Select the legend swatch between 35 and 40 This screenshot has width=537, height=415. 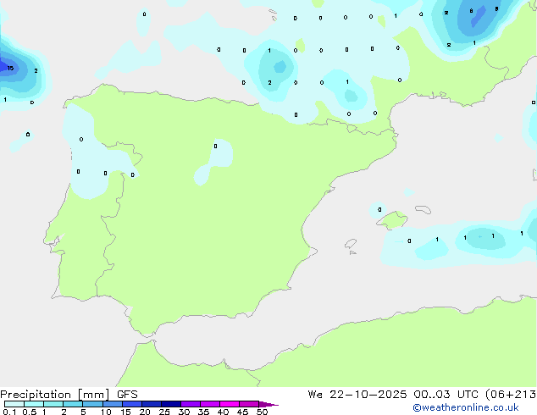pyautogui.click(x=210, y=404)
